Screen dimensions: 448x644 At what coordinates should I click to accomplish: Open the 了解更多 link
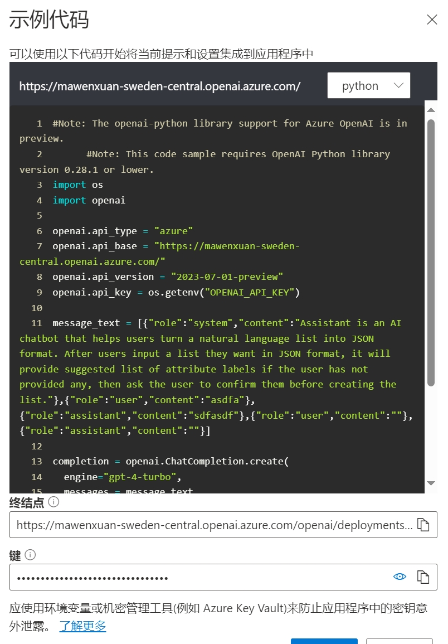pos(82,626)
